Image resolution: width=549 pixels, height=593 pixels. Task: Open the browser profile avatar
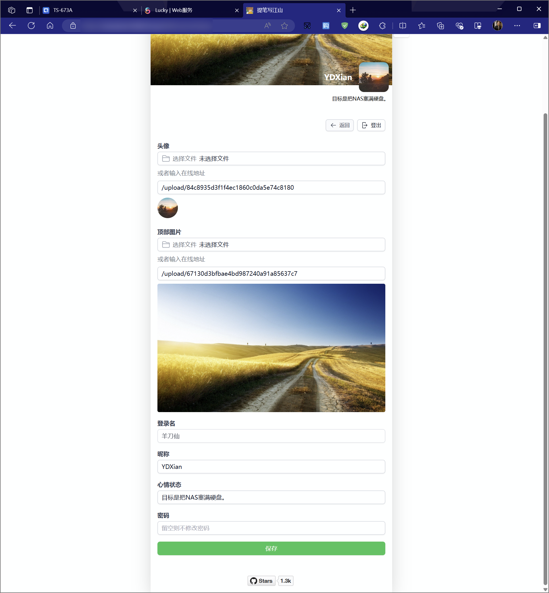[498, 26]
